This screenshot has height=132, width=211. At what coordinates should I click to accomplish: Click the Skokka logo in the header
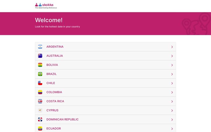(x=46, y=6)
